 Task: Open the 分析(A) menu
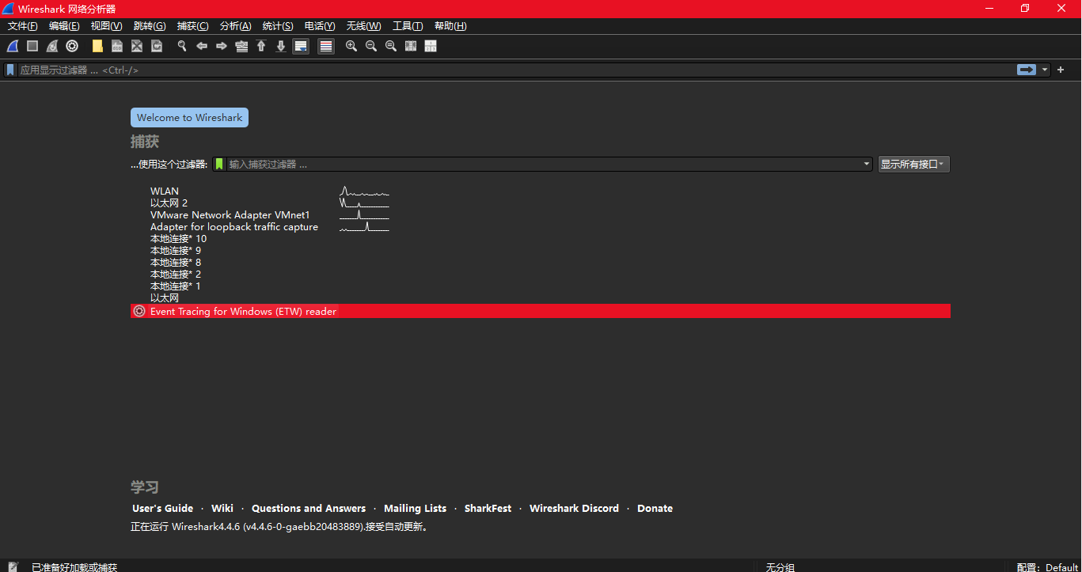coord(235,26)
